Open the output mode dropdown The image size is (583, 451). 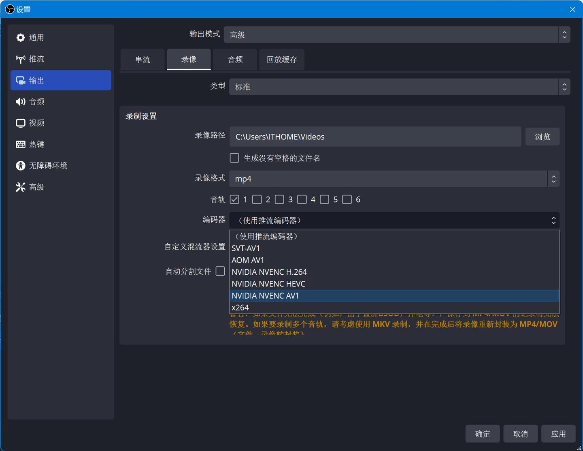397,35
